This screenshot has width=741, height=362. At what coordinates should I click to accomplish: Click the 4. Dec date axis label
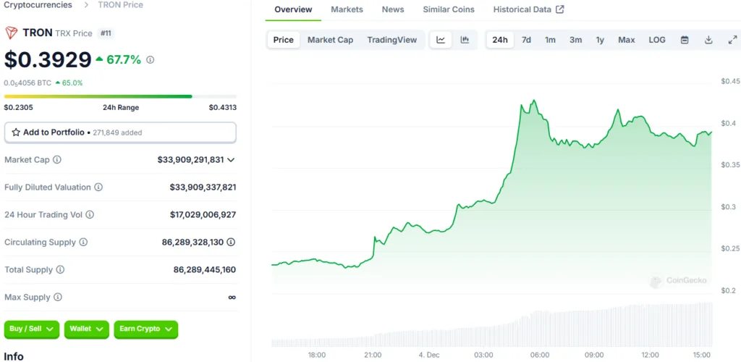click(x=428, y=355)
